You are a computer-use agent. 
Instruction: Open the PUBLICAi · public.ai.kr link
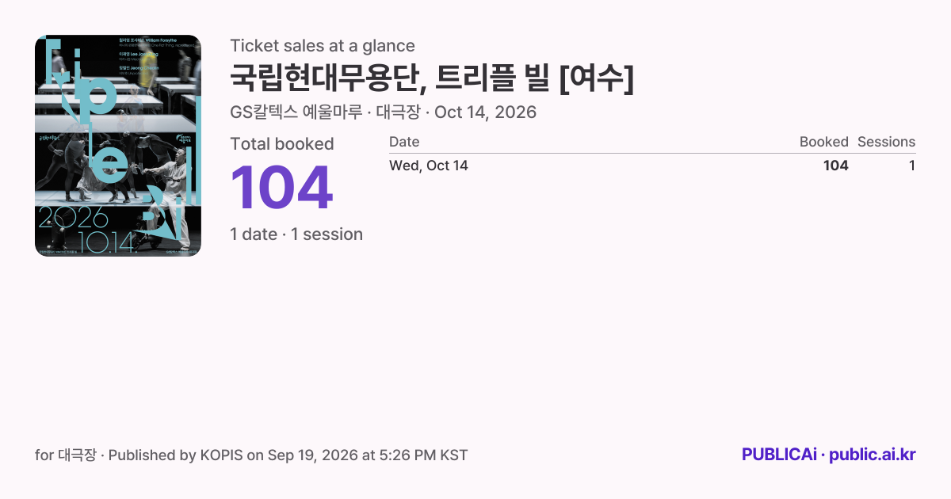pos(829,455)
